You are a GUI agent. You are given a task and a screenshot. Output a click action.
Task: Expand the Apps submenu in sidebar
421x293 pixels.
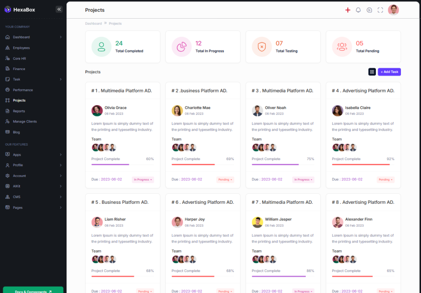click(x=60, y=155)
